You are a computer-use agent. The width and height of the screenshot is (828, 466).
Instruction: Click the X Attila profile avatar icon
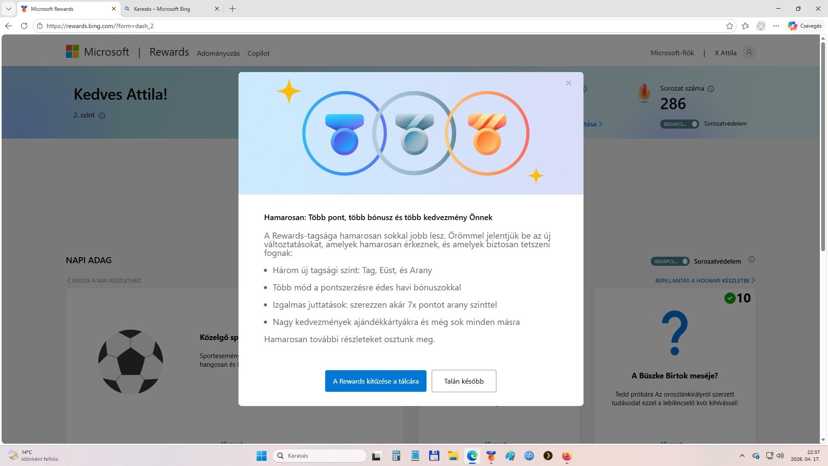(749, 52)
